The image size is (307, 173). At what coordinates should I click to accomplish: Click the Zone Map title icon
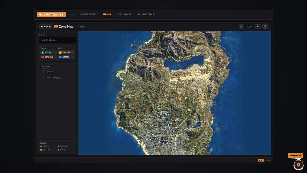pyautogui.click(x=56, y=27)
